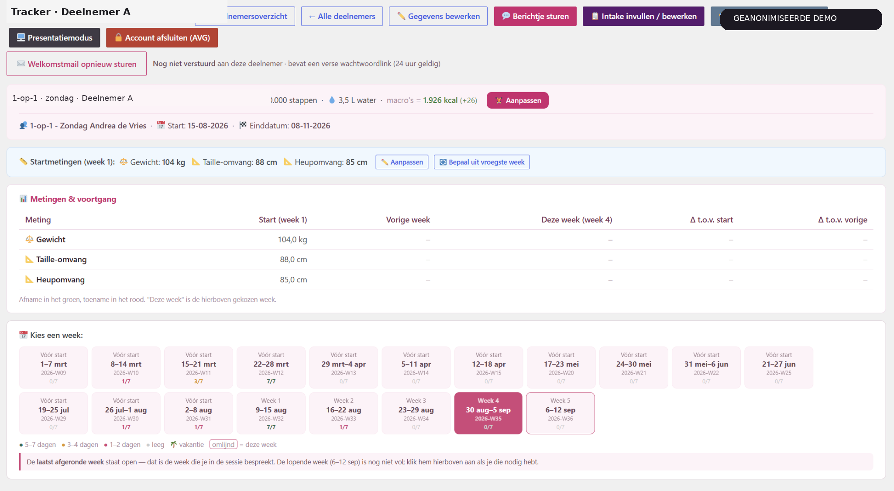Click the calendar icon beside Kies een week
The image size is (894, 491).
click(x=24, y=335)
